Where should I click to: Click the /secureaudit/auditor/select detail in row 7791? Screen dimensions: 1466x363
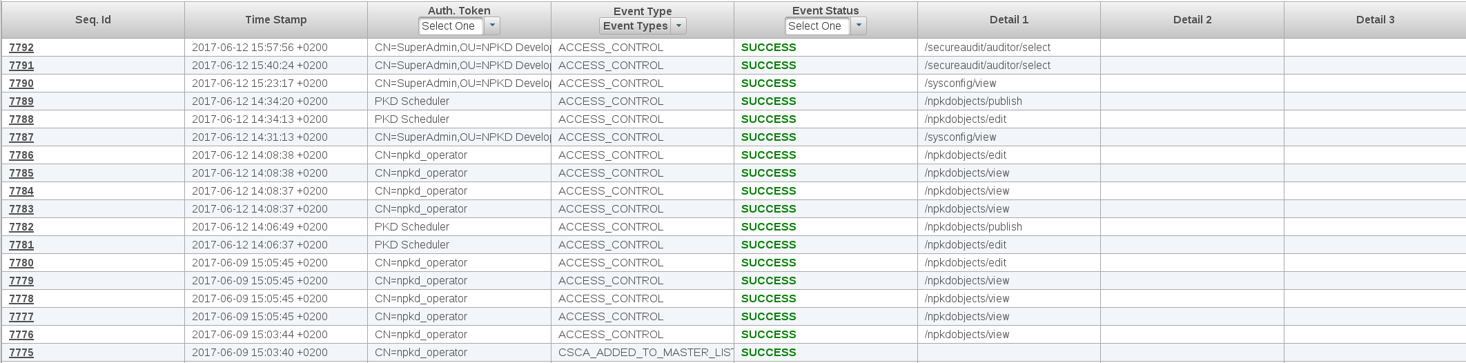coord(987,66)
